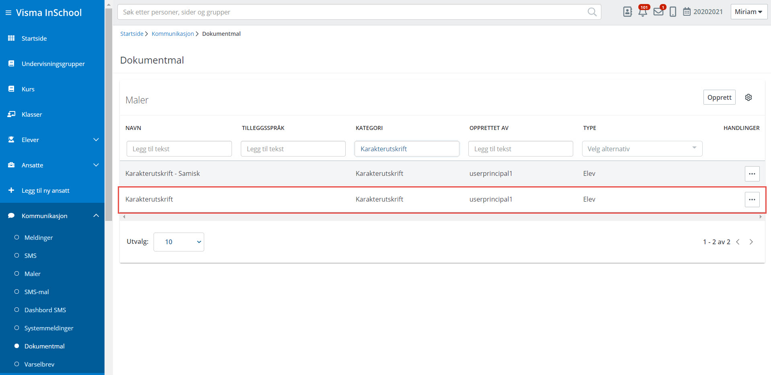
Task: Open actions menu for Karakterutskrift - Samisk row
Action: [x=752, y=174]
